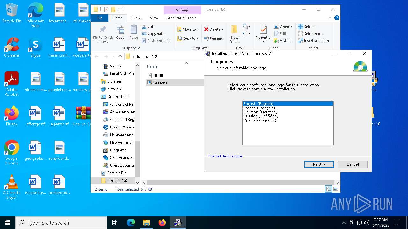Click the Windows Start button

coord(8,223)
